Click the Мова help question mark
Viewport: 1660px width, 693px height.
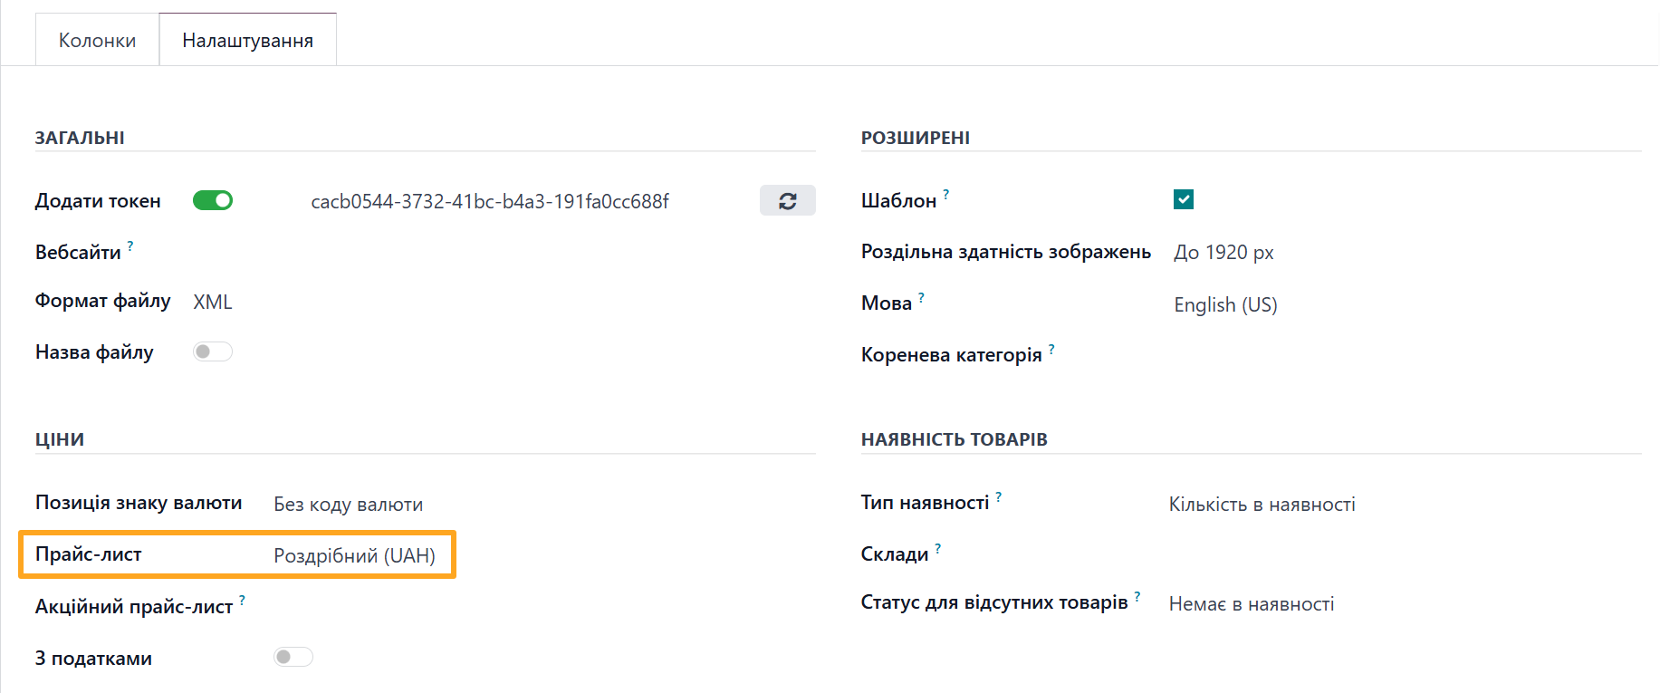921,297
